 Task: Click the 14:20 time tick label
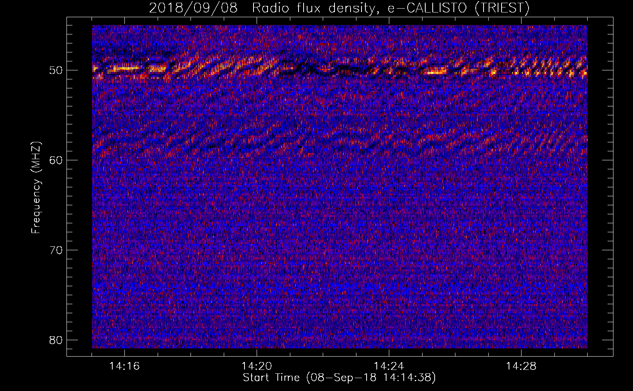[257, 366]
